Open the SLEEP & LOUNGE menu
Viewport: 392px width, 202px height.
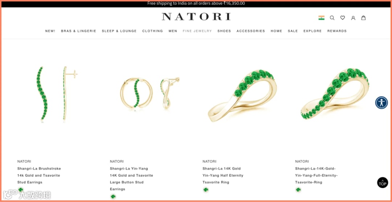(x=119, y=31)
